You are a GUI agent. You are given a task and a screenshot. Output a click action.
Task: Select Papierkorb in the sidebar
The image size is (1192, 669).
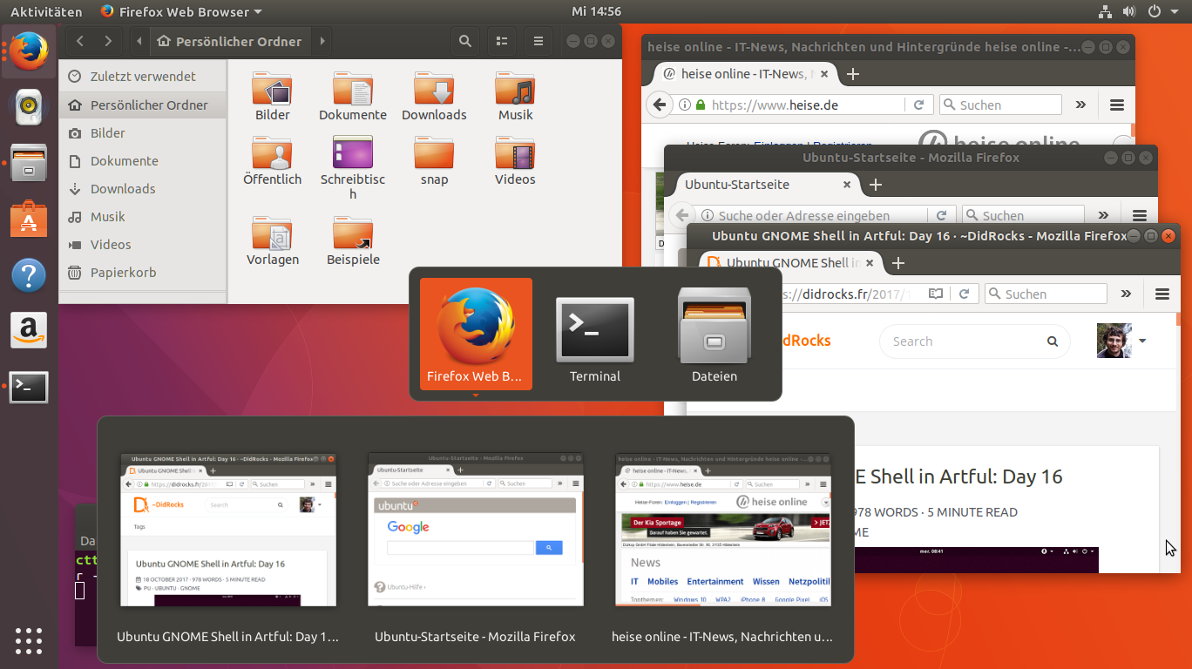tap(123, 273)
